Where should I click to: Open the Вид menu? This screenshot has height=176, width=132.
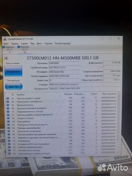click(x=32, y=43)
